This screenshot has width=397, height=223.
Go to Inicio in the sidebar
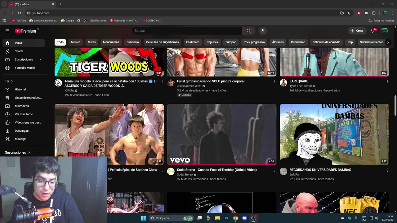(x=24, y=43)
